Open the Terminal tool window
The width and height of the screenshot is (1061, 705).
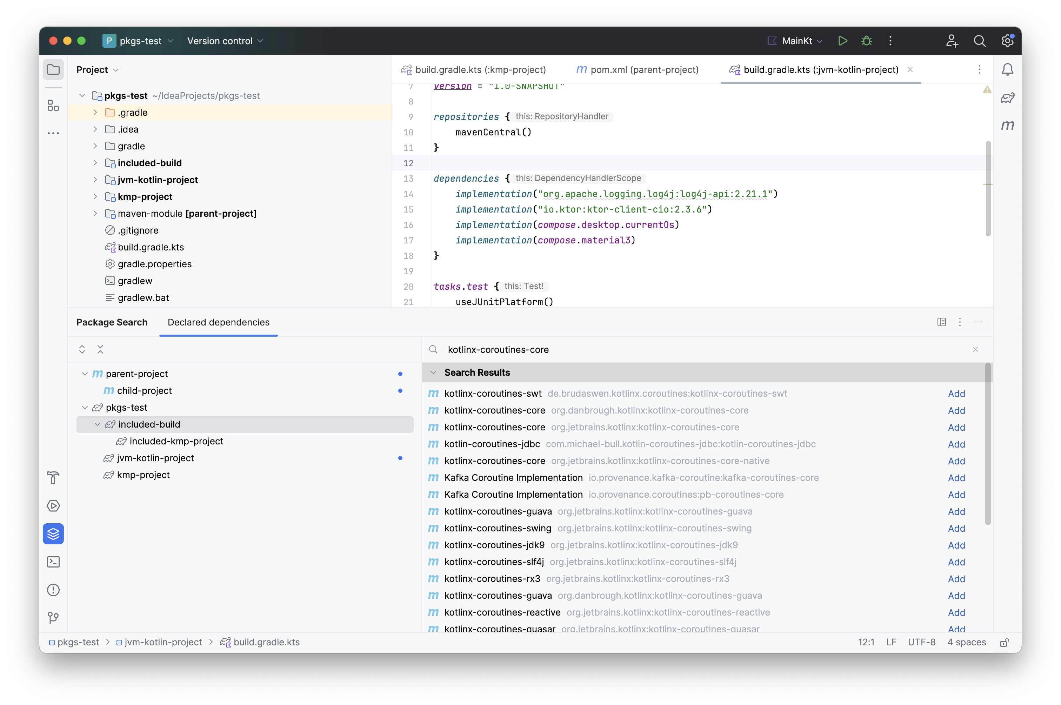point(53,562)
